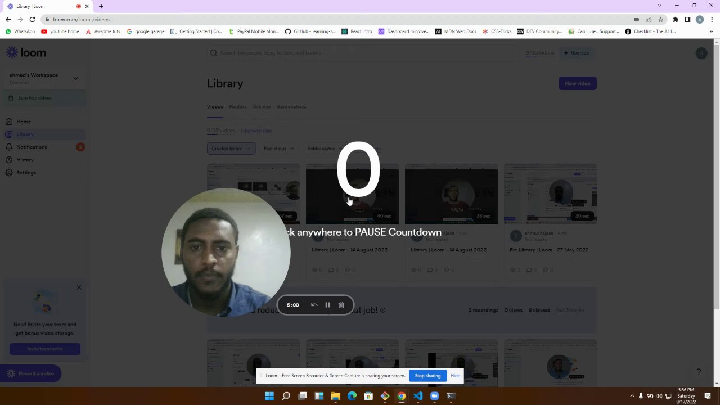Open Chrome three-dot menu
Image resolution: width=720 pixels, height=405 pixels.
[x=712, y=19]
